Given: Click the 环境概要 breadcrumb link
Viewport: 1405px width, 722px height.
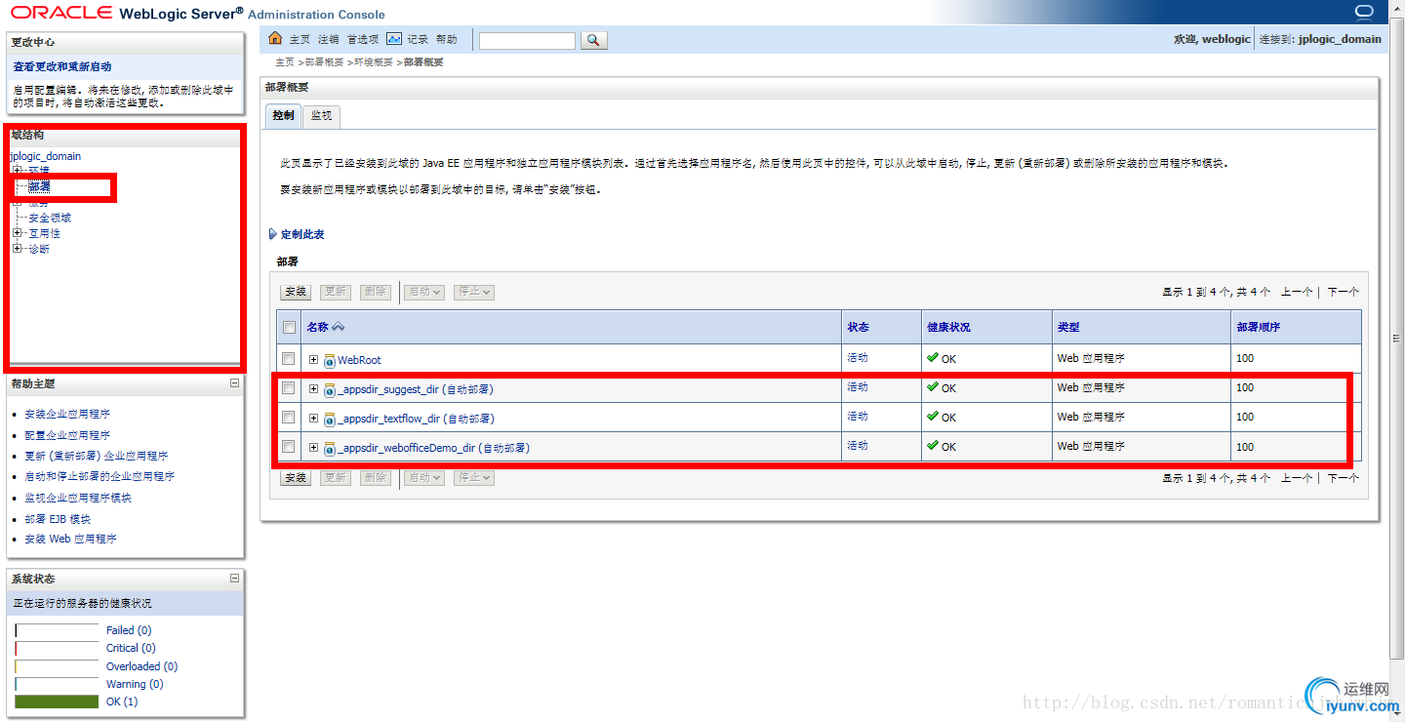Looking at the screenshot, I should coord(373,62).
